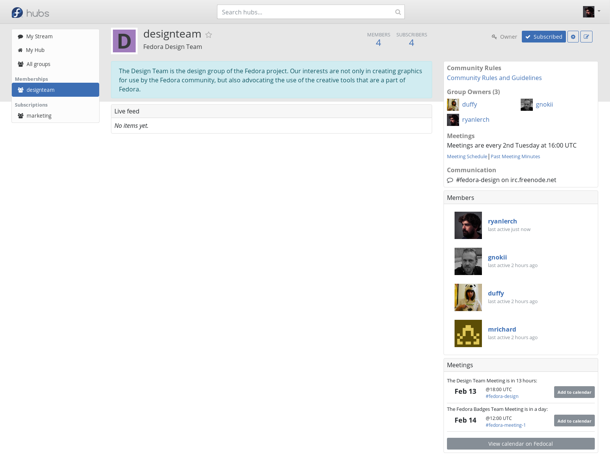This screenshot has width=610, height=456.
Task: Click the Live feed panel header
Action: 271,111
